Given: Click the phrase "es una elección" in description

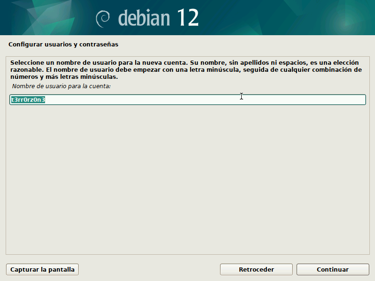Looking at the screenshot, I should click(x=336, y=62).
